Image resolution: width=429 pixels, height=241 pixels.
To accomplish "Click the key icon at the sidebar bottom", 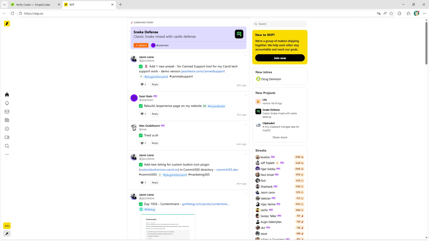I will [7, 234].
